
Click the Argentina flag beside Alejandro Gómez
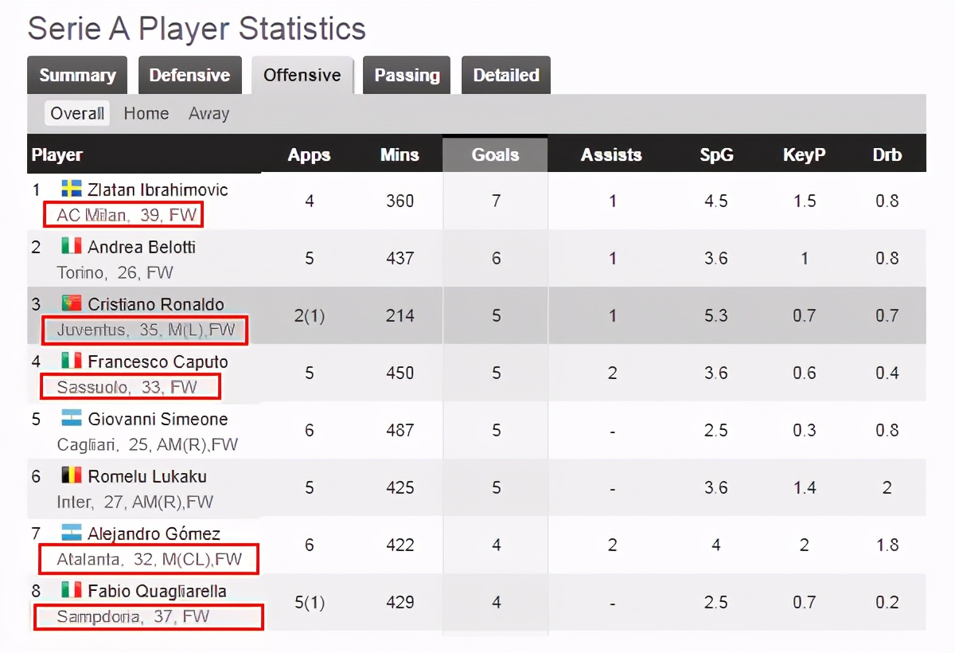72,534
